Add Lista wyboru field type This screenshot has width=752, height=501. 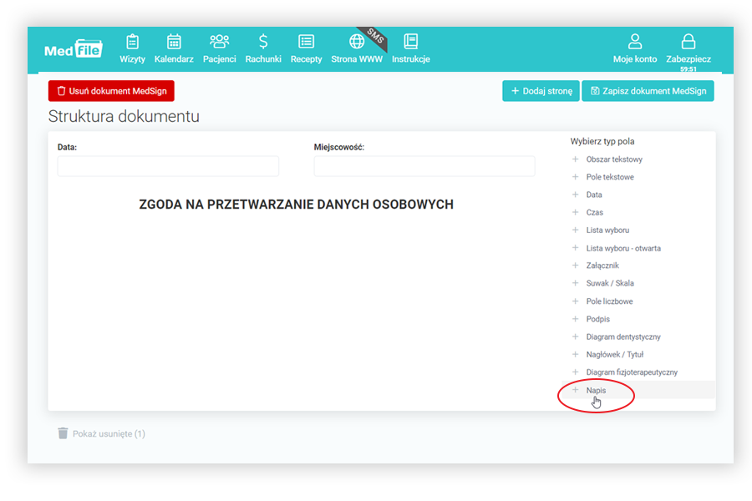[x=607, y=230]
